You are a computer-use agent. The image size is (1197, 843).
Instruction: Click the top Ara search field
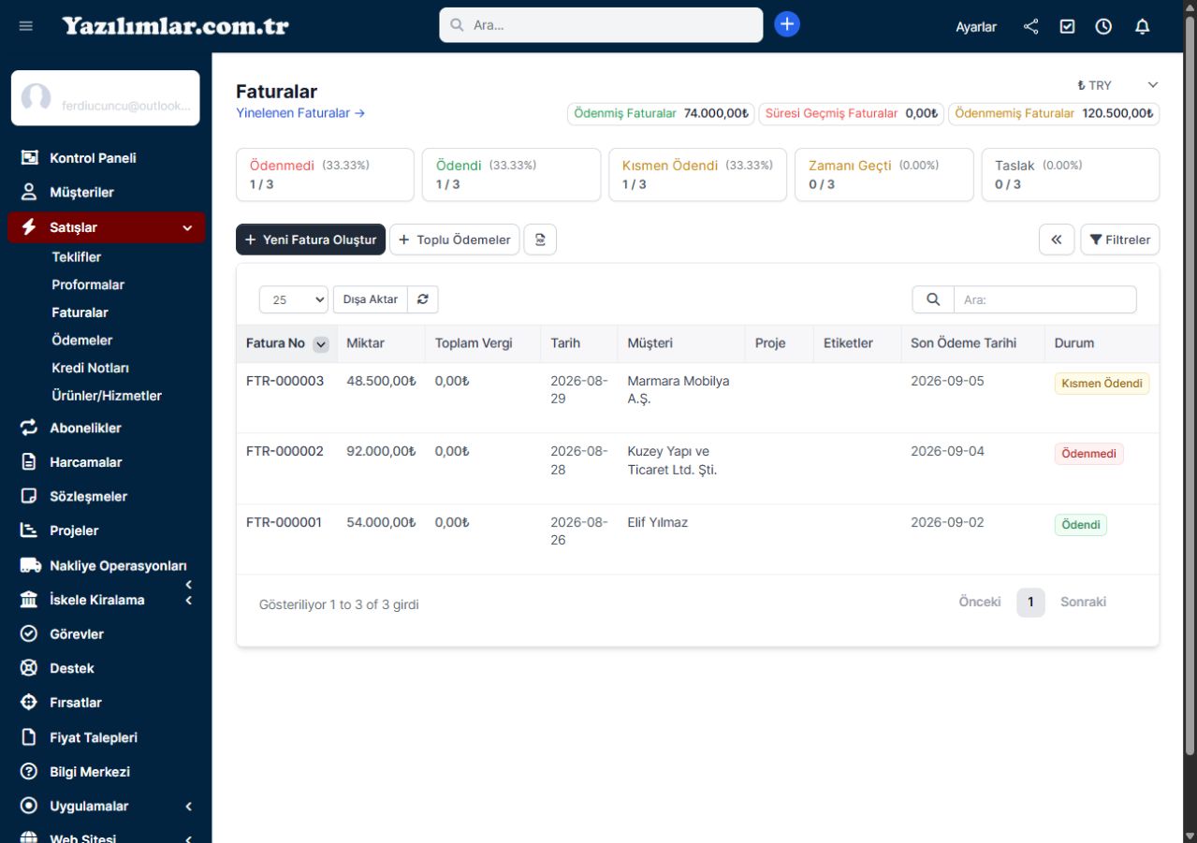coord(601,25)
